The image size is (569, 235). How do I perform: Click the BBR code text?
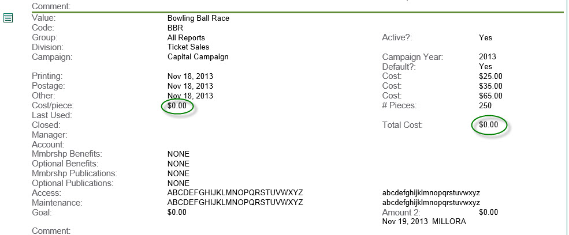tap(175, 28)
